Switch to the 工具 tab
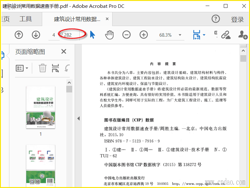250x188 pixels. coord(26,19)
